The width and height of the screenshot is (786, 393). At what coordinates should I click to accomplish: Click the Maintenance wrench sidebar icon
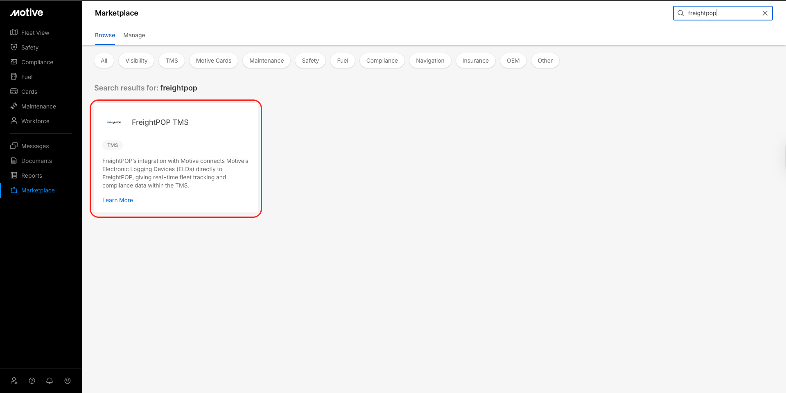14,106
